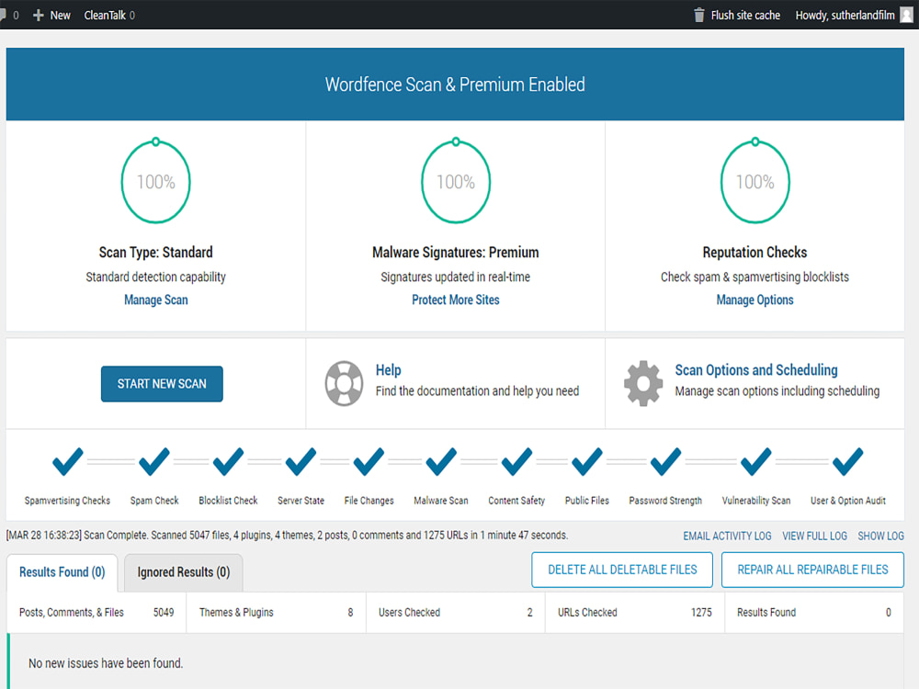The height and width of the screenshot is (689, 919).
Task: Click the Public Files checkmark icon
Action: pos(586,462)
